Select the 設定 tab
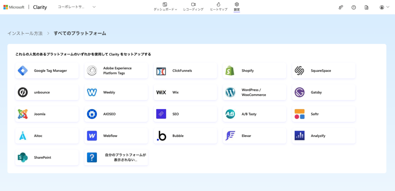The image size is (395, 191). point(237,7)
